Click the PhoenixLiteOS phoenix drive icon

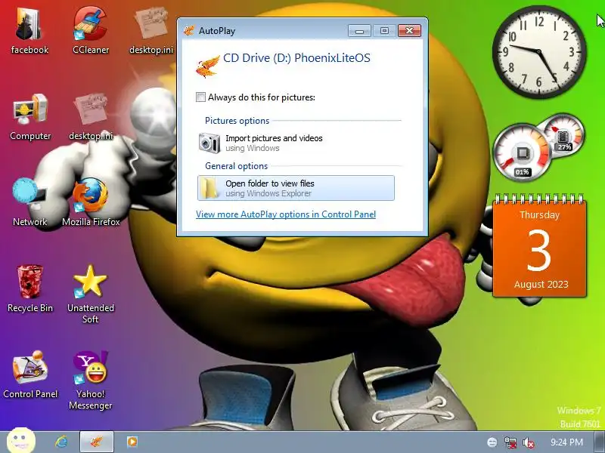click(x=207, y=66)
